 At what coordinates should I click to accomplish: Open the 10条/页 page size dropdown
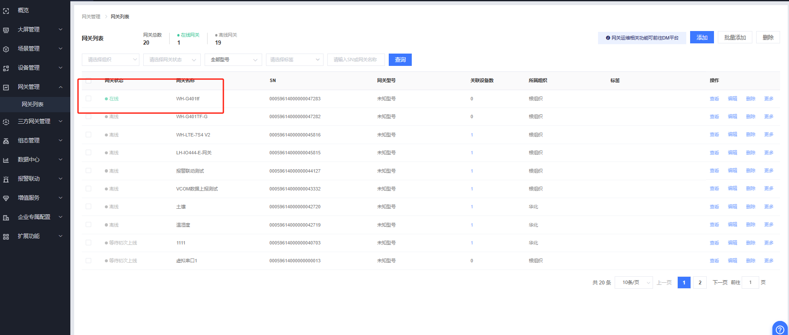point(633,282)
